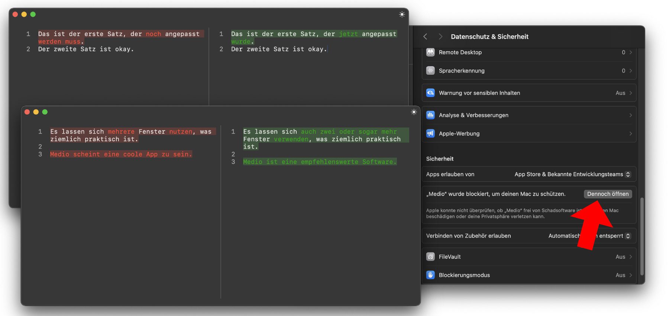The image size is (669, 316).
Task: Expand the Remote Desktop row chevron
Action: [630, 52]
